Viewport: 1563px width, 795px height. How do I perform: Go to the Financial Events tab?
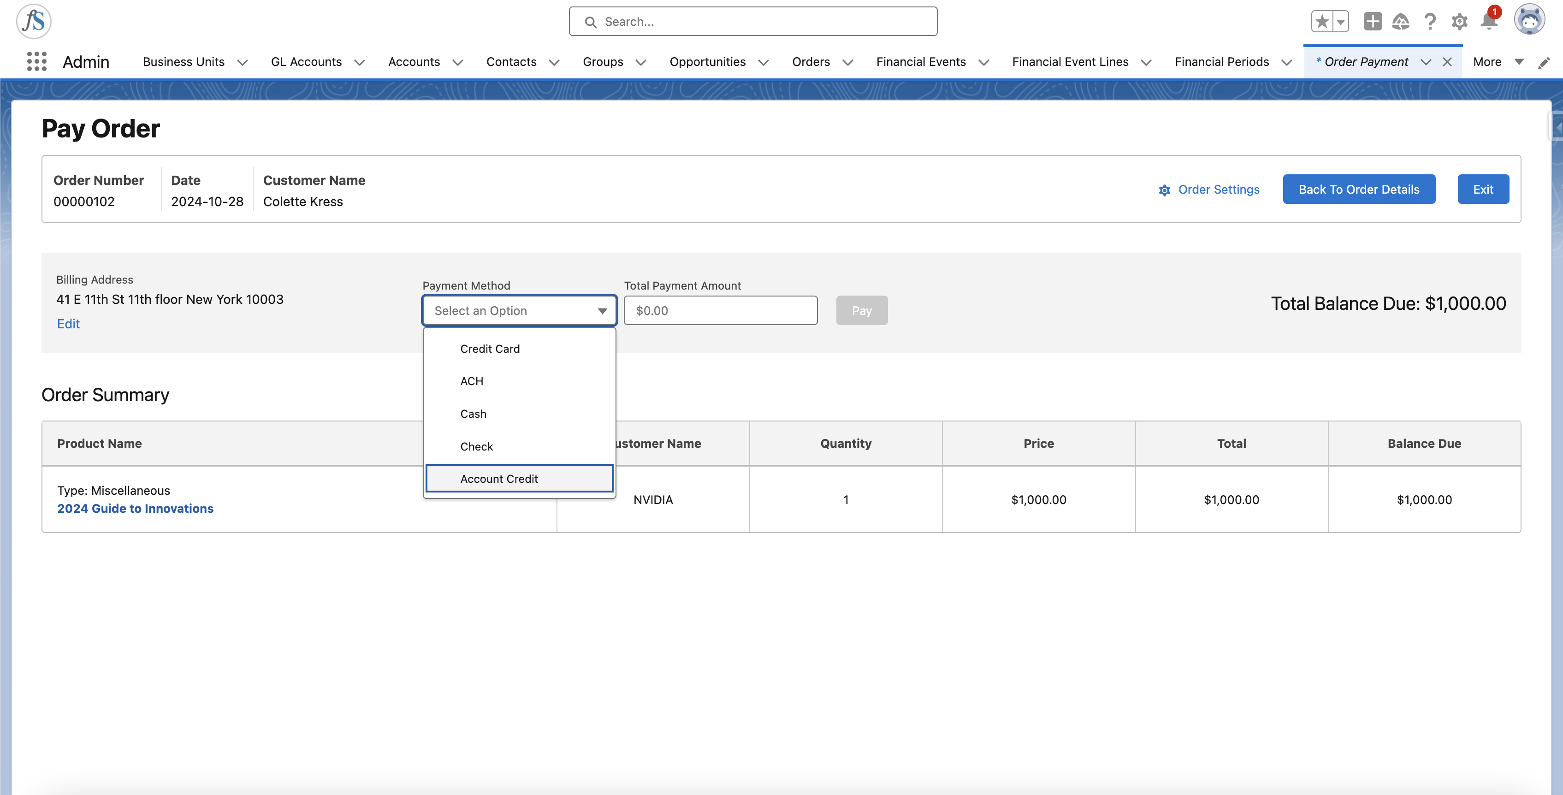pyautogui.click(x=921, y=62)
